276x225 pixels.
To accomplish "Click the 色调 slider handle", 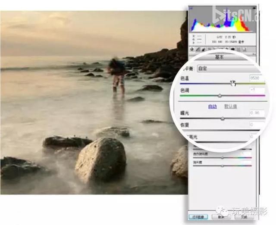I will (220, 96).
